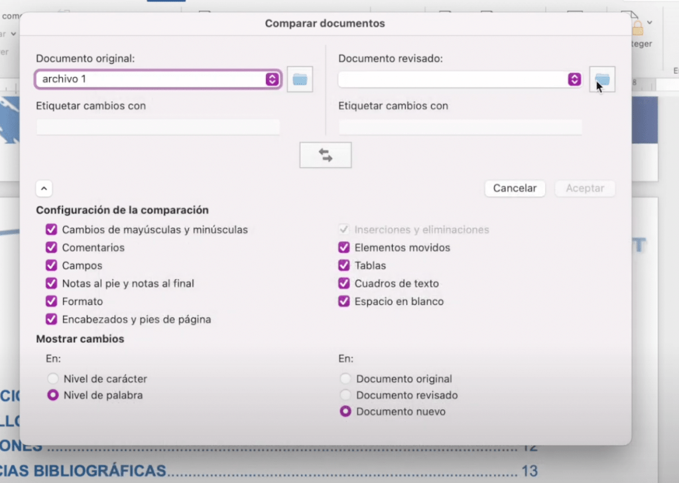
Task: Click left Etiquetar cambios con field
Action: [158, 127]
